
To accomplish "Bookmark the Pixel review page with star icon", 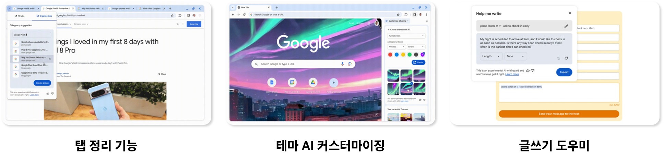I will (172, 15).
